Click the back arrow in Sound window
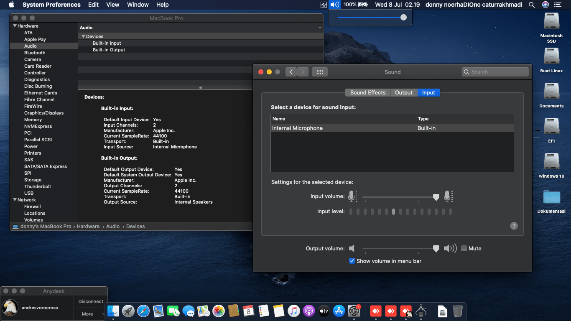Image resolution: width=571 pixels, height=321 pixels. pos(291,72)
